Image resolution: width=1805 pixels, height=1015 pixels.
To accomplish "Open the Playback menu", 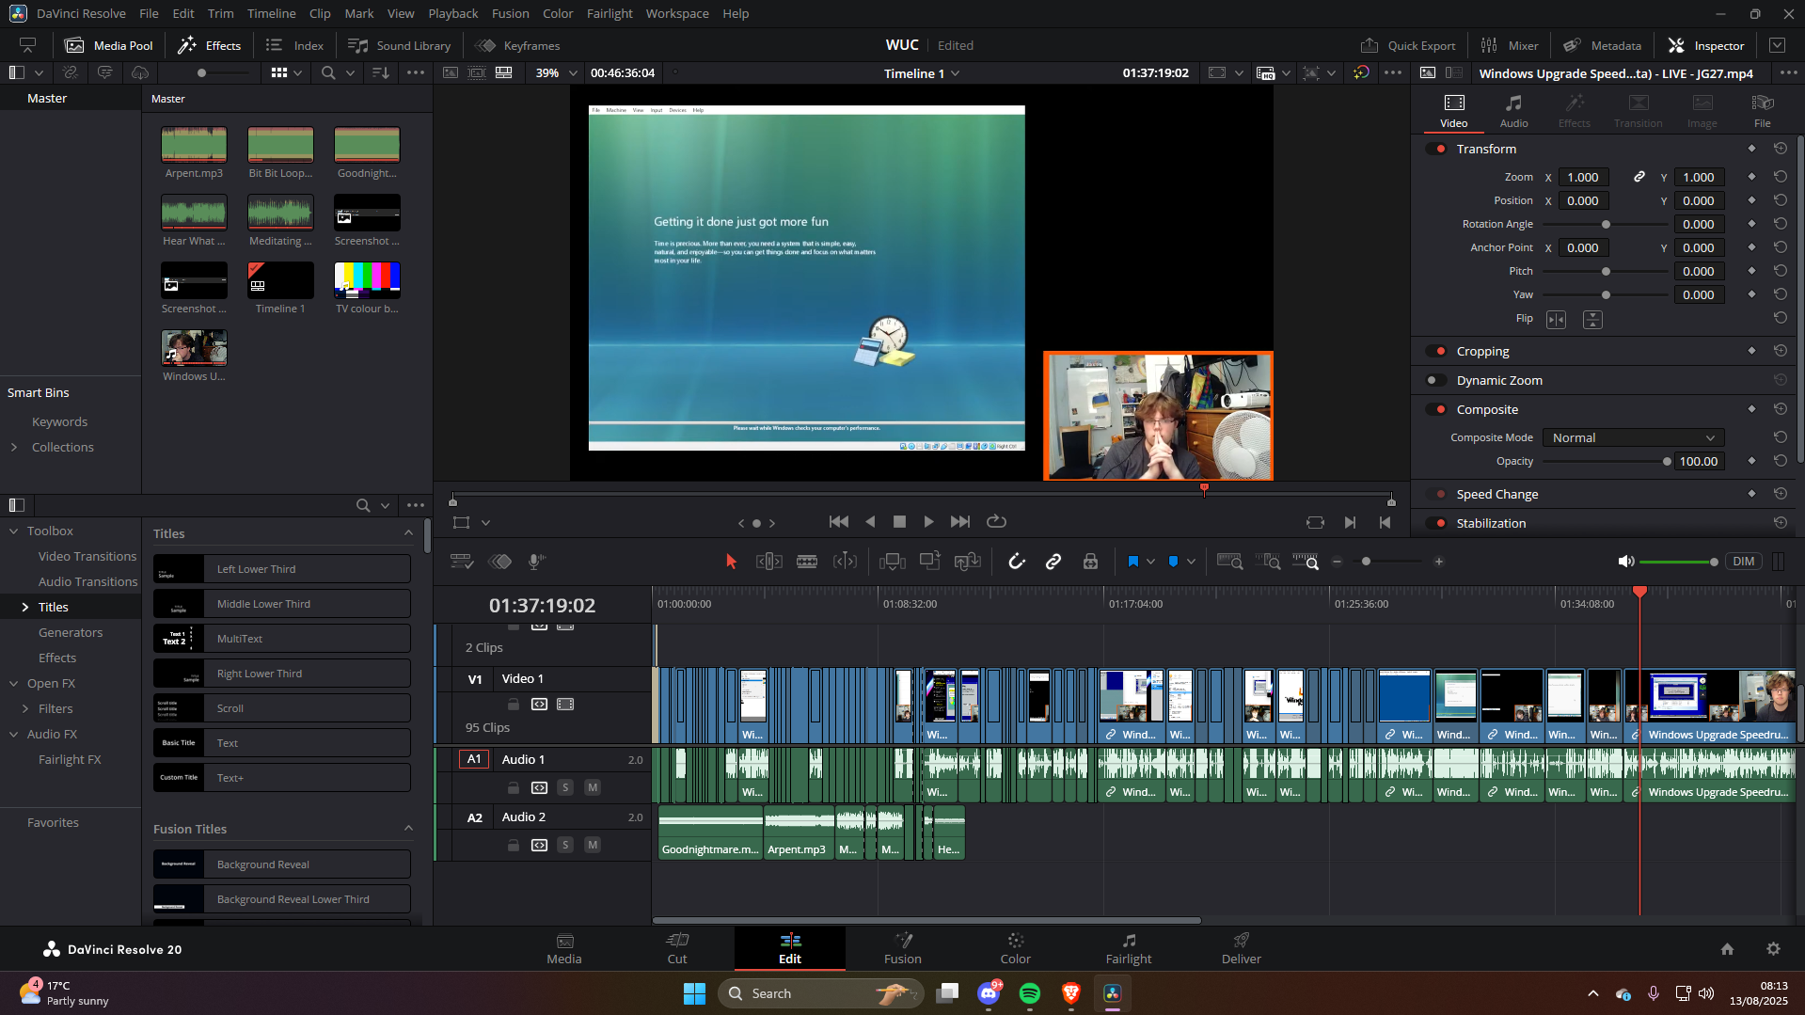I will click(452, 13).
